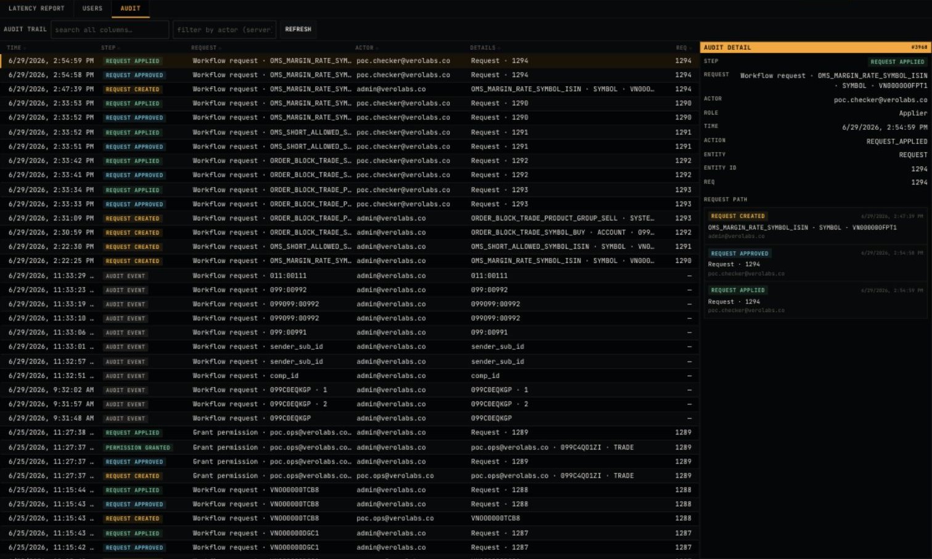Click admin@verolabs.co in Request Created card
The width and height of the screenshot is (932, 559).
tap(736, 236)
